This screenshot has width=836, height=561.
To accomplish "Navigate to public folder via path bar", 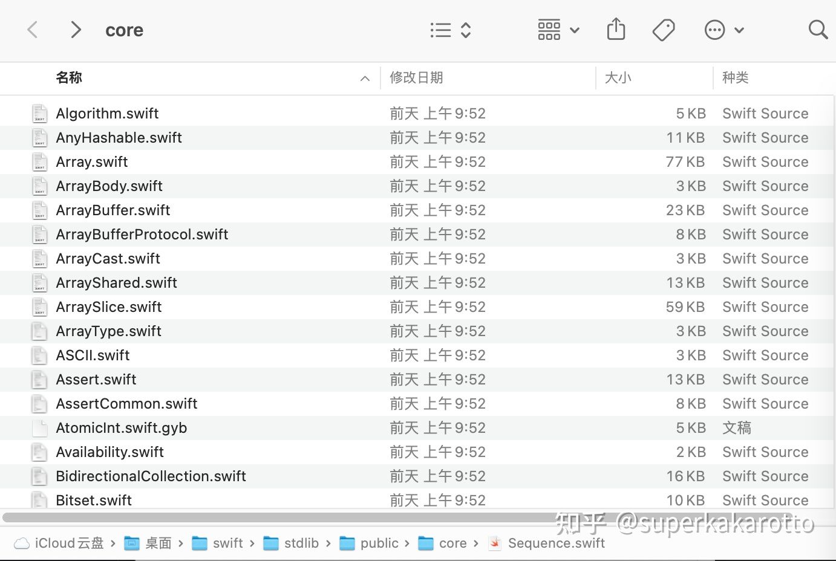I will coord(380,543).
